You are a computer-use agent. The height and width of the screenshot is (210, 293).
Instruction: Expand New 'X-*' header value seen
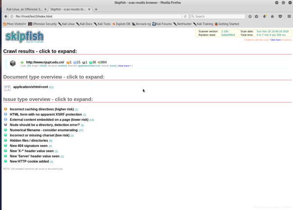tap(32, 151)
